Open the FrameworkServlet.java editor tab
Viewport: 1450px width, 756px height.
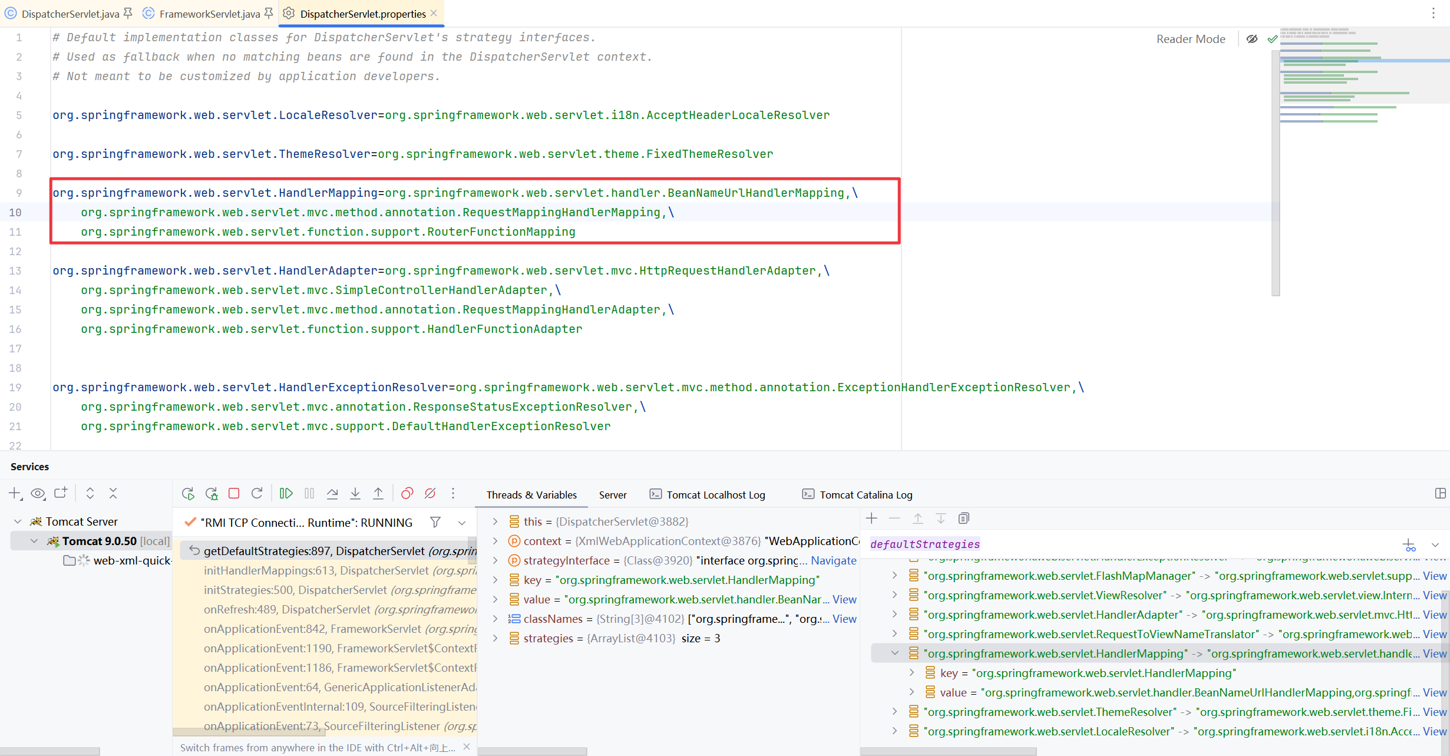tap(209, 14)
